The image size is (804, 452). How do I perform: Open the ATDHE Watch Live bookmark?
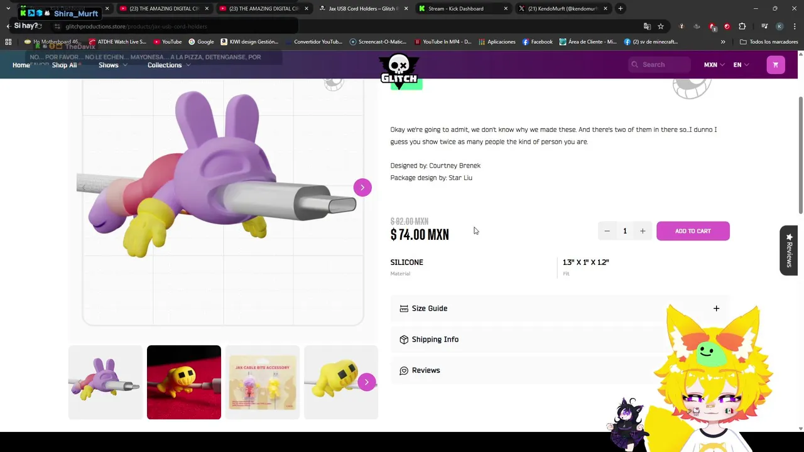[117, 42]
